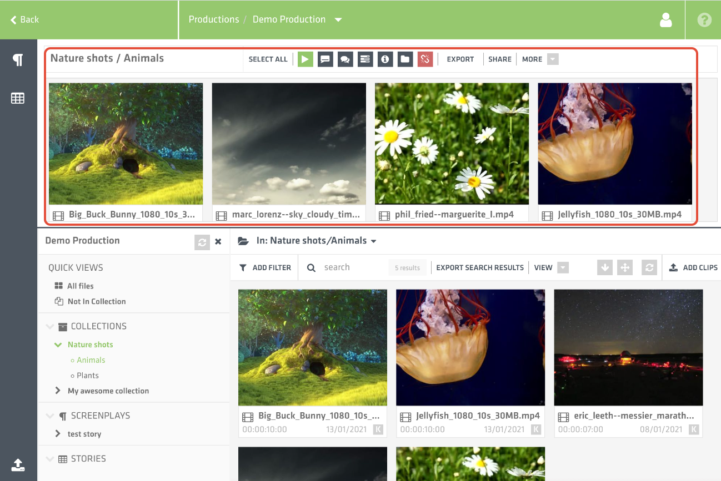Click SELECT ALL in the collection toolbar

click(268, 59)
